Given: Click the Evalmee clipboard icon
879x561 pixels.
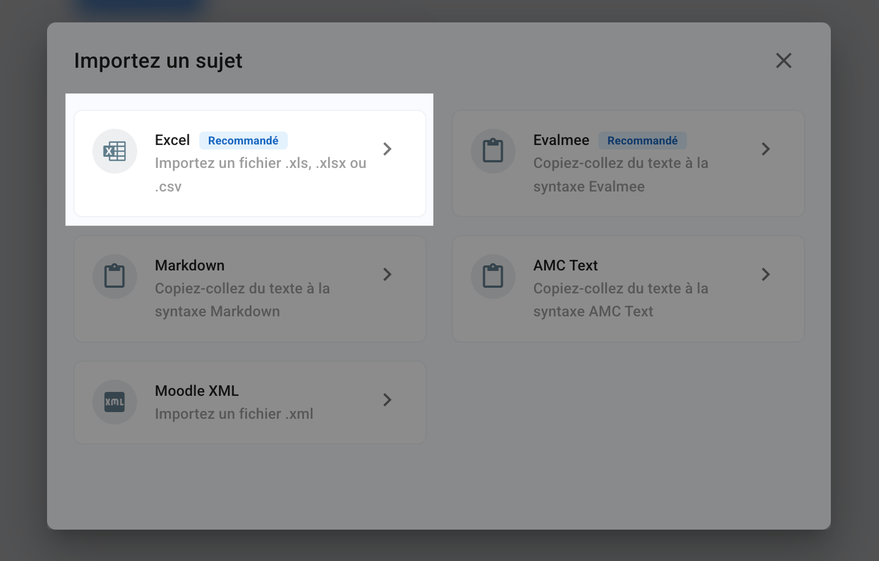Looking at the screenshot, I should coord(493,151).
